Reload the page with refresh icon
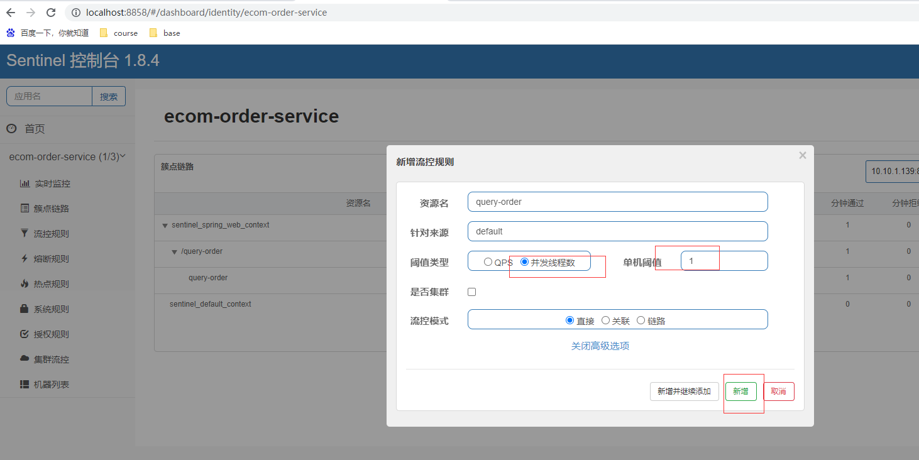The image size is (919, 460). [51, 13]
